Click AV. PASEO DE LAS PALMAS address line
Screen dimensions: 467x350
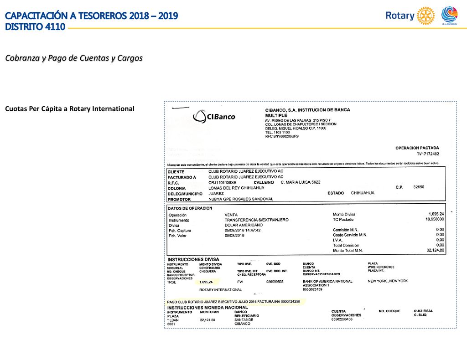pyautogui.click(x=298, y=120)
